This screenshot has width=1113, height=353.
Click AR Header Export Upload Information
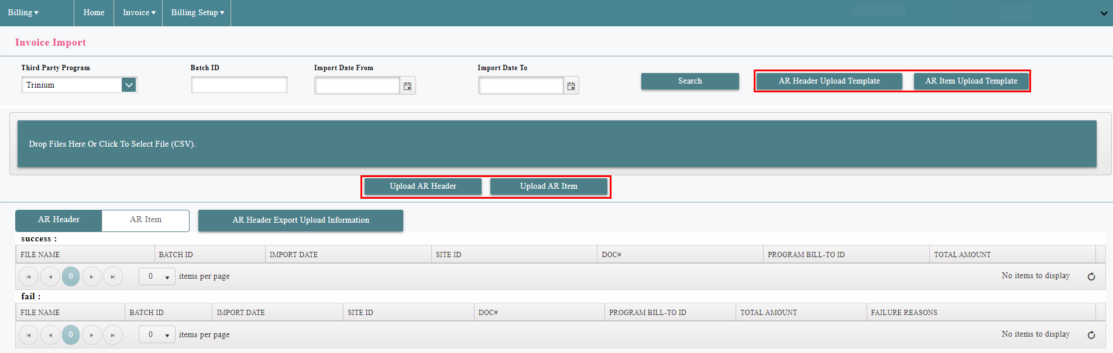pos(301,220)
